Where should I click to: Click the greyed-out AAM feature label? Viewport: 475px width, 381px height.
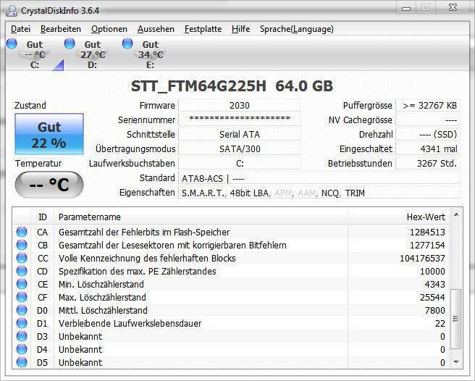point(306,193)
